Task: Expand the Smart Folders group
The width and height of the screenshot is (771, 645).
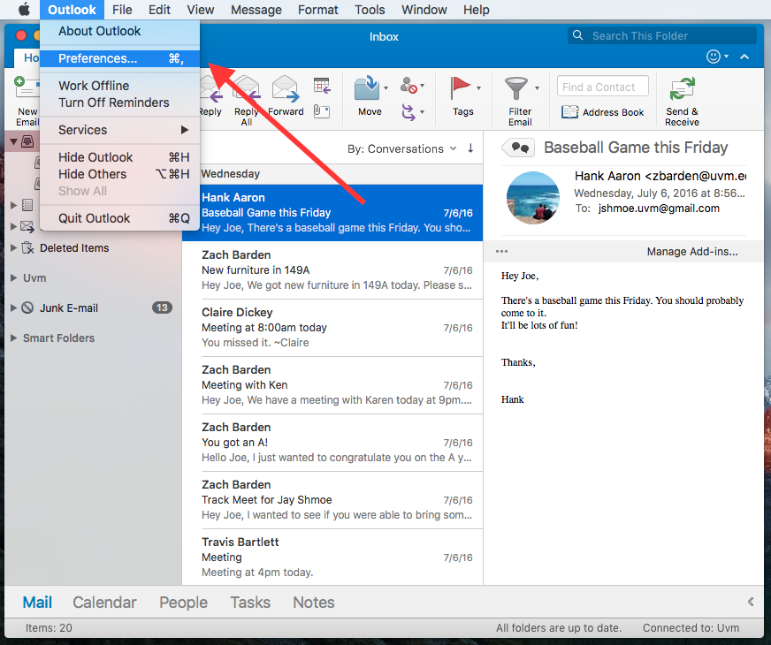Action: [13, 338]
